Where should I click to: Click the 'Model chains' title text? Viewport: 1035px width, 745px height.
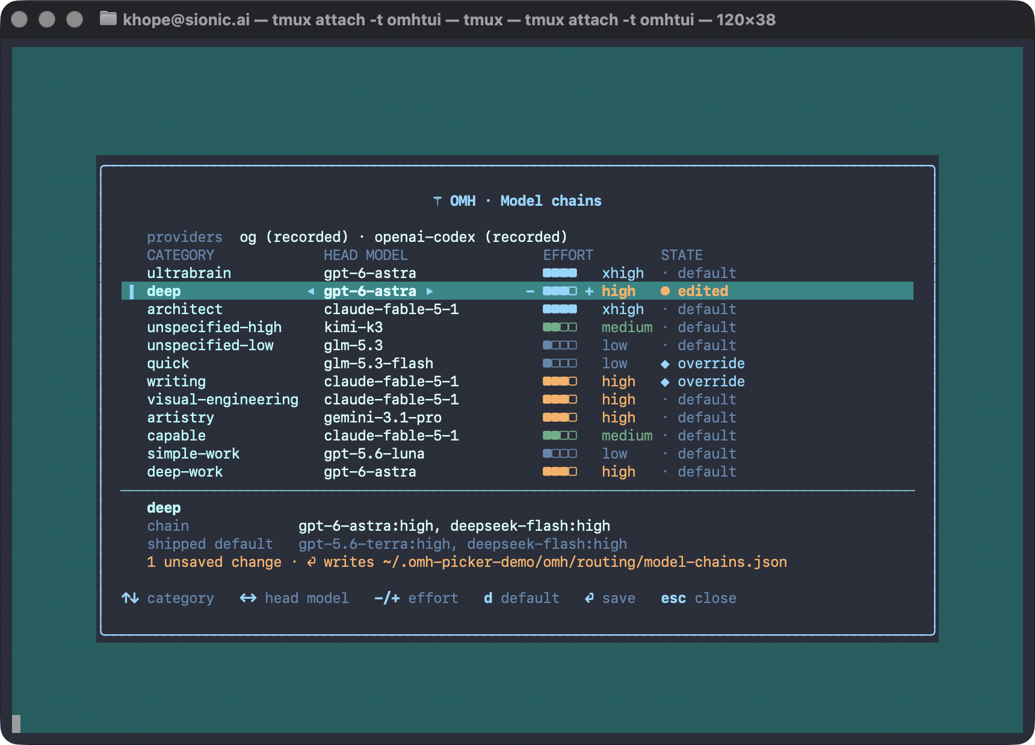pos(551,201)
